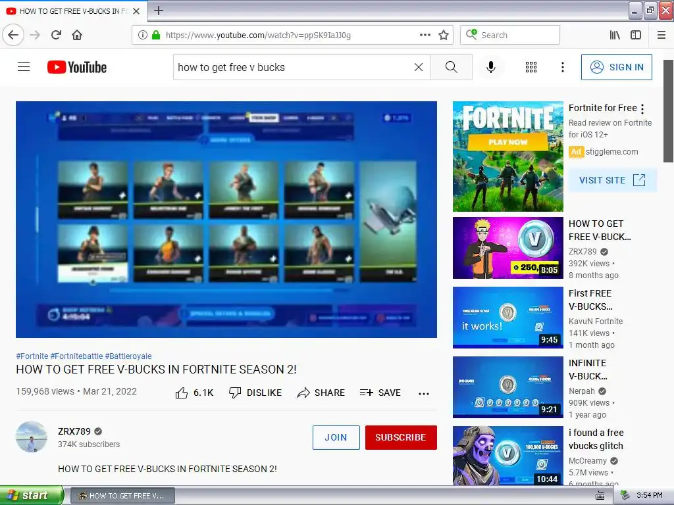Open the Firefox Library icon
Image resolution: width=674 pixels, height=505 pixels.
[x=615, y=35]
